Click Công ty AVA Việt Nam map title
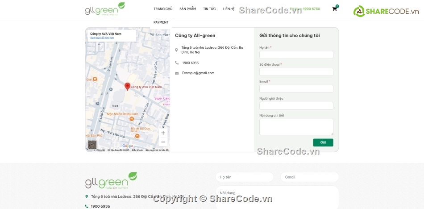This screenshot has height=209, width=424. [x=106, y=34]
